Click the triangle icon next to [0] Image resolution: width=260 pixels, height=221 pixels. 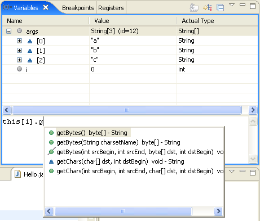click(30, 41)
